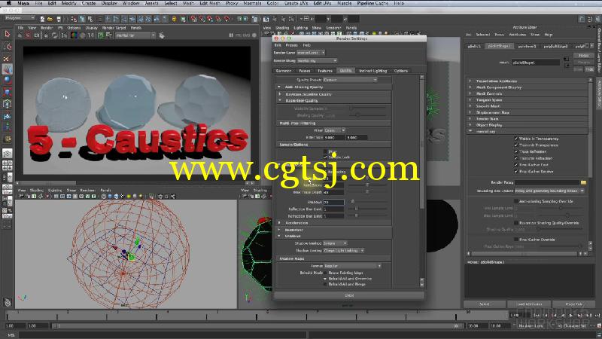602x339 pixels.
Task: Toggle Final Gather Receive checkbox
Action: pyautogui.click(x=516, y=171)
